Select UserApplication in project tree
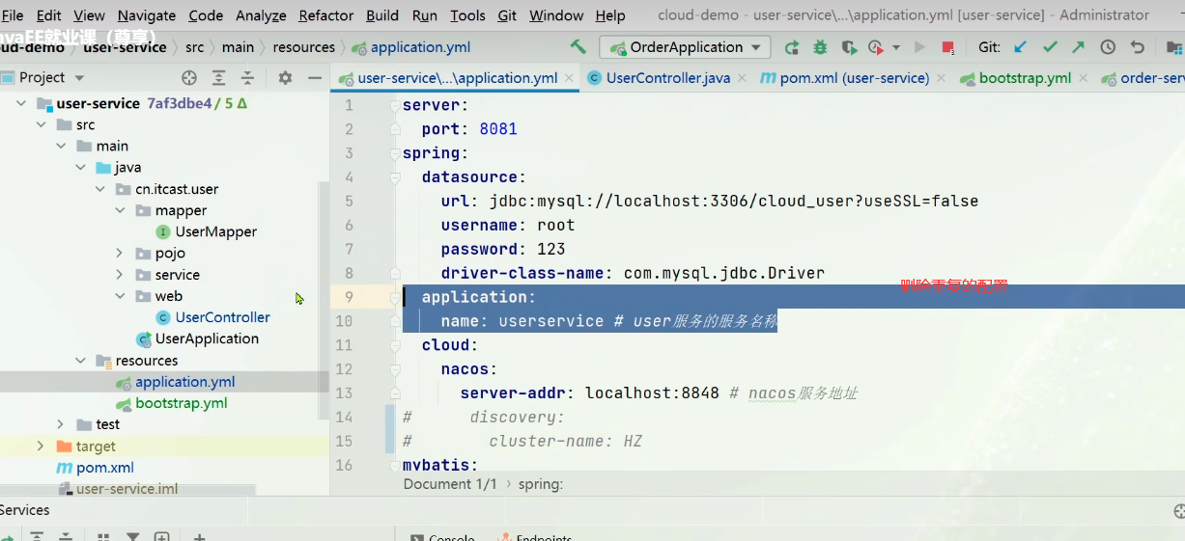1185x541 pixels. pyautogui.click(x=198, y=338)
